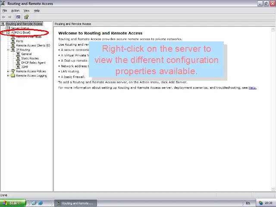Screen dimensions: 276x207
Task: Click the 'A basic firewall.' bullet text
Action: pos(73,77)
